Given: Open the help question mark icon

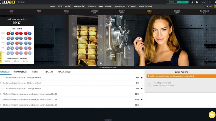Looking at the screenshot, I should tap(197, 2).
